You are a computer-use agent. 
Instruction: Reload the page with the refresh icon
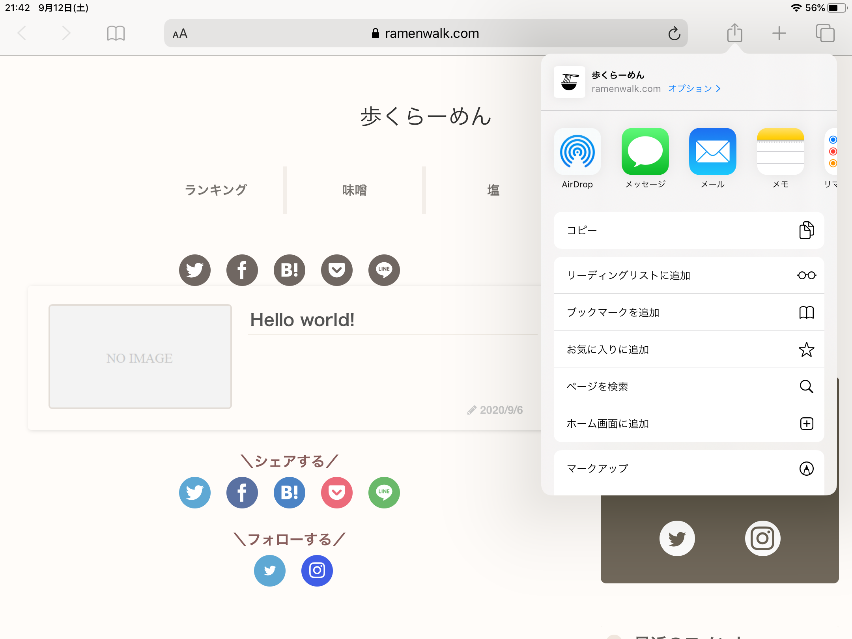674,34
